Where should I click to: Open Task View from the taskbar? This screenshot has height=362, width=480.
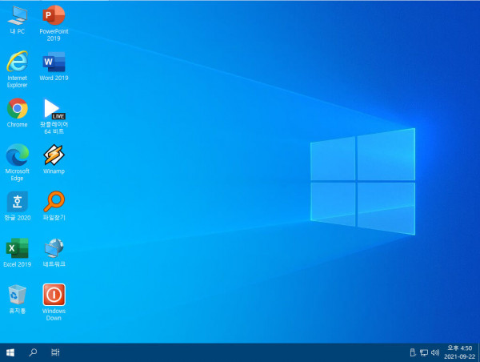[55, 352]
